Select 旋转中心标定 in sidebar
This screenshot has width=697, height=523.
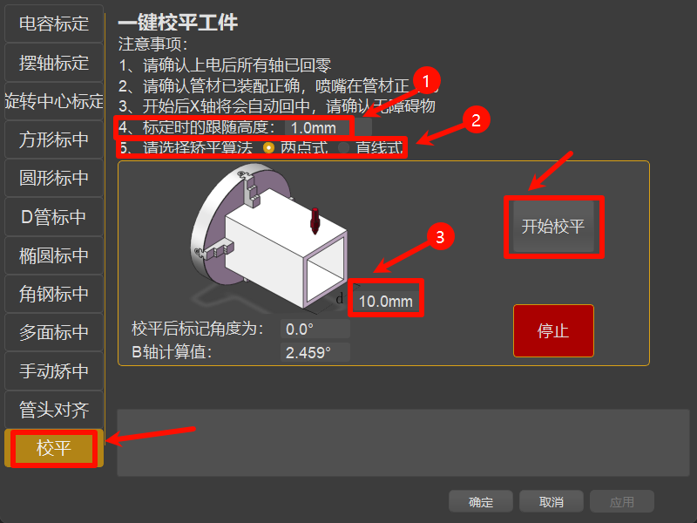[54, 101]
